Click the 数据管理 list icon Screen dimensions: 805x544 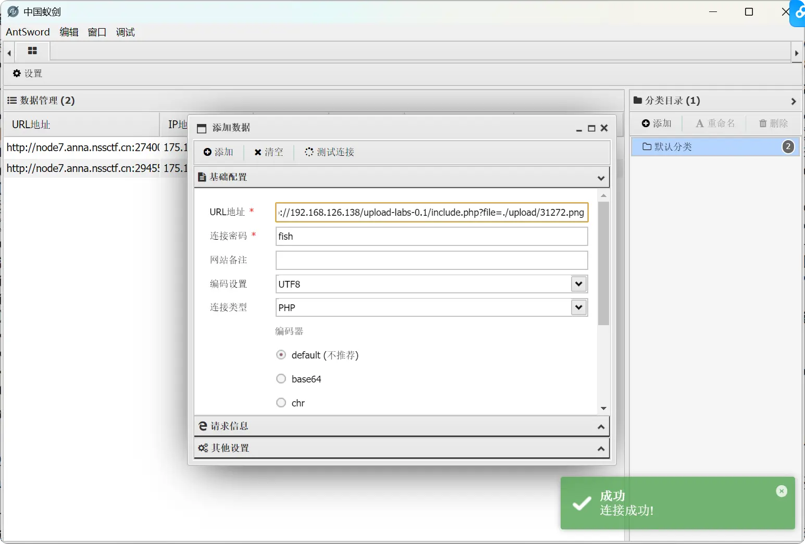tap(12, 100)
